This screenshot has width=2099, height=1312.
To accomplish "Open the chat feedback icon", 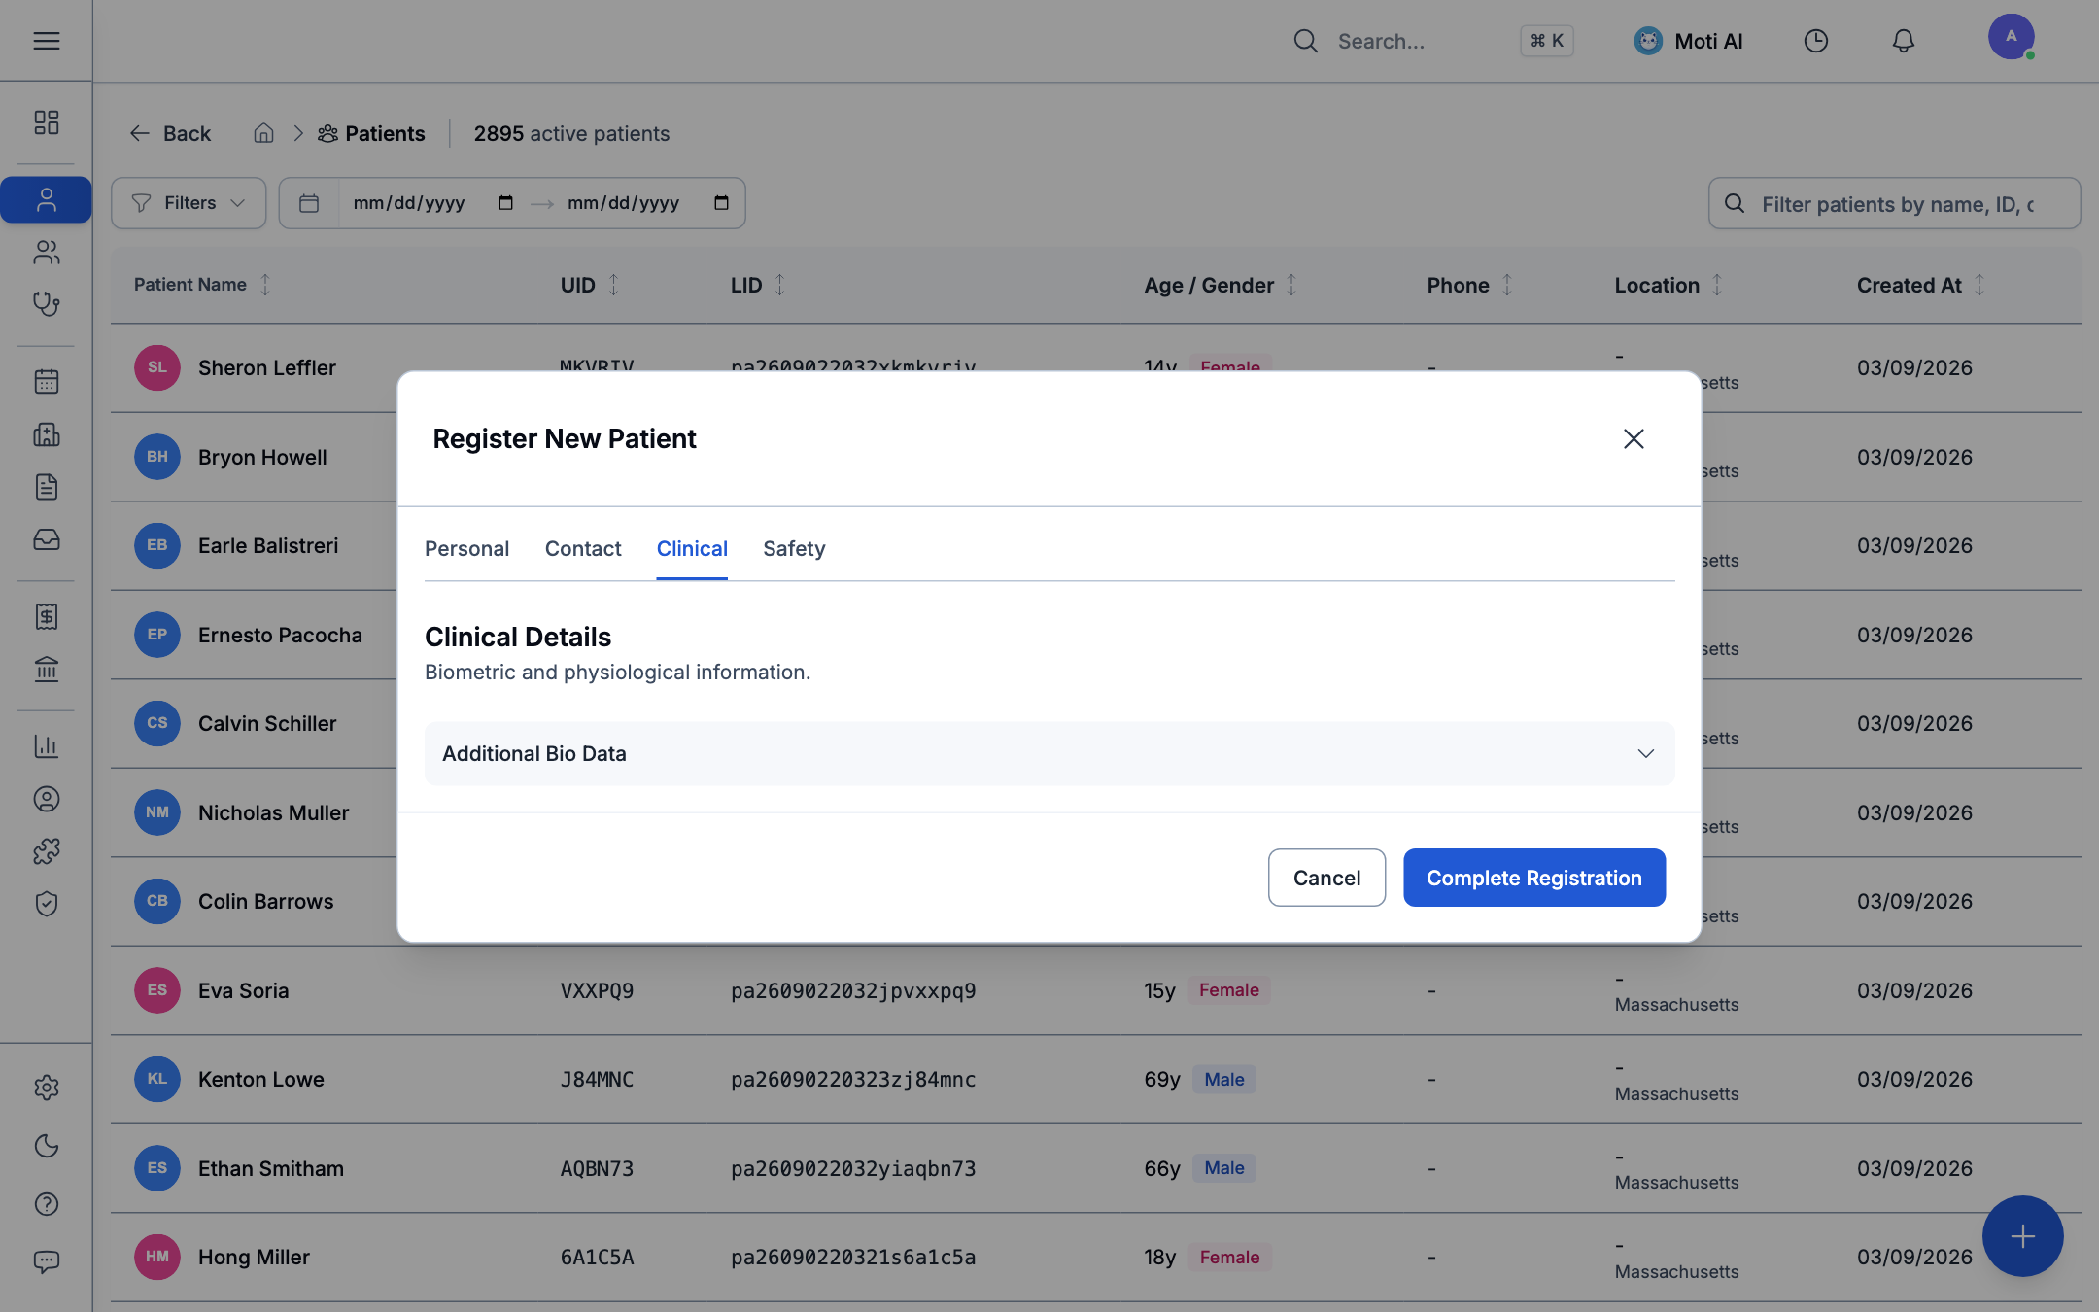I will 46,1261.
